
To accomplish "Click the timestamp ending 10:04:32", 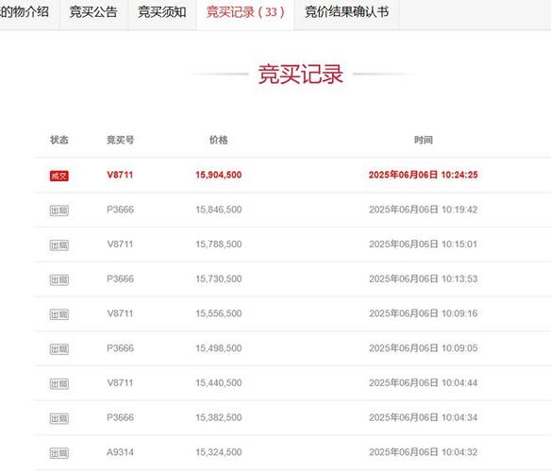I will coord(423,452).
